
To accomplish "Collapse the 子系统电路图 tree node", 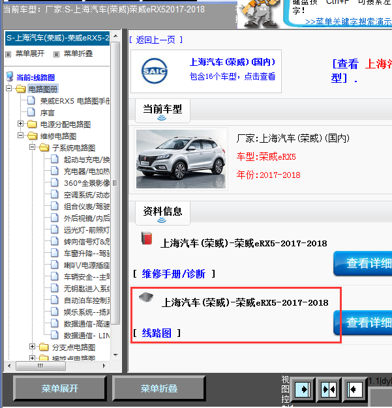I will [33, 147].
